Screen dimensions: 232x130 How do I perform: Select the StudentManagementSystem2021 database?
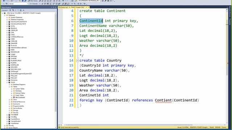click(x=21, y=74)
